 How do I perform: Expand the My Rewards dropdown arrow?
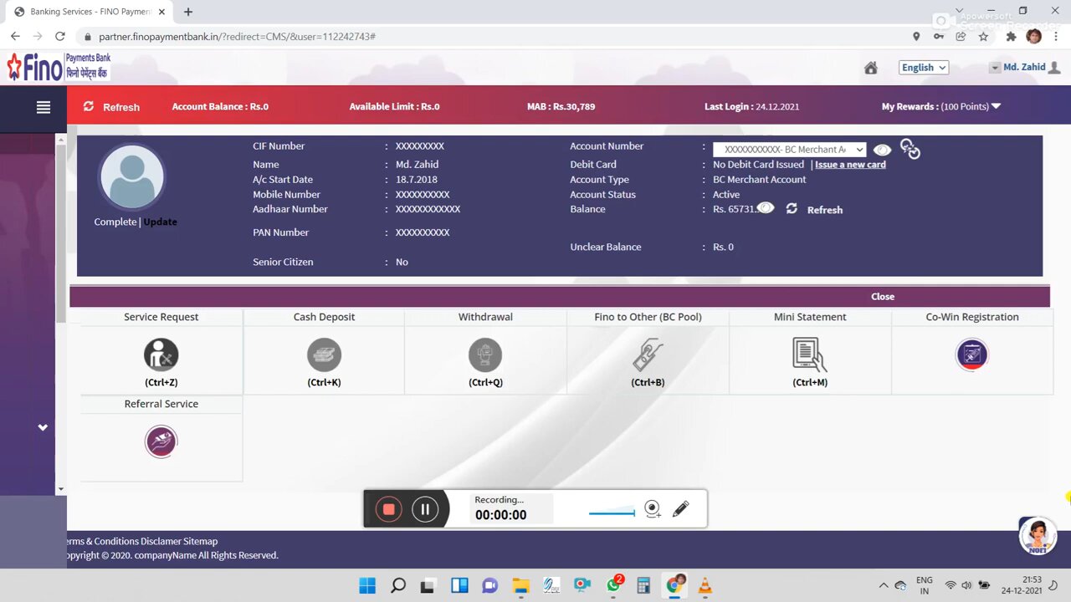pos(996,106)
